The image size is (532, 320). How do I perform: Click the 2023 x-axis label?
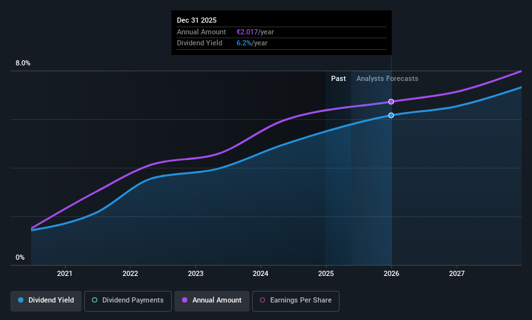point(196,273)
